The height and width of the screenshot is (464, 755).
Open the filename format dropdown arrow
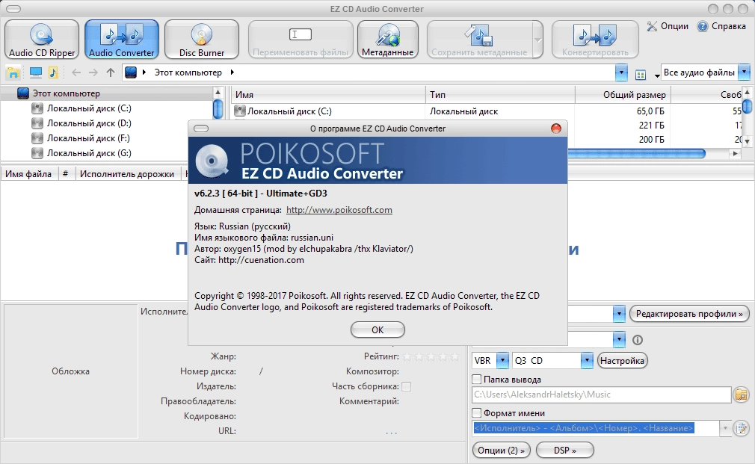pos(725,428)
